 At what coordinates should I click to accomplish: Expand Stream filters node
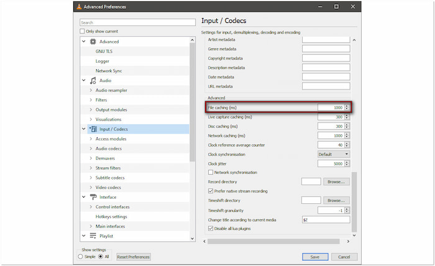coord(91,168)
